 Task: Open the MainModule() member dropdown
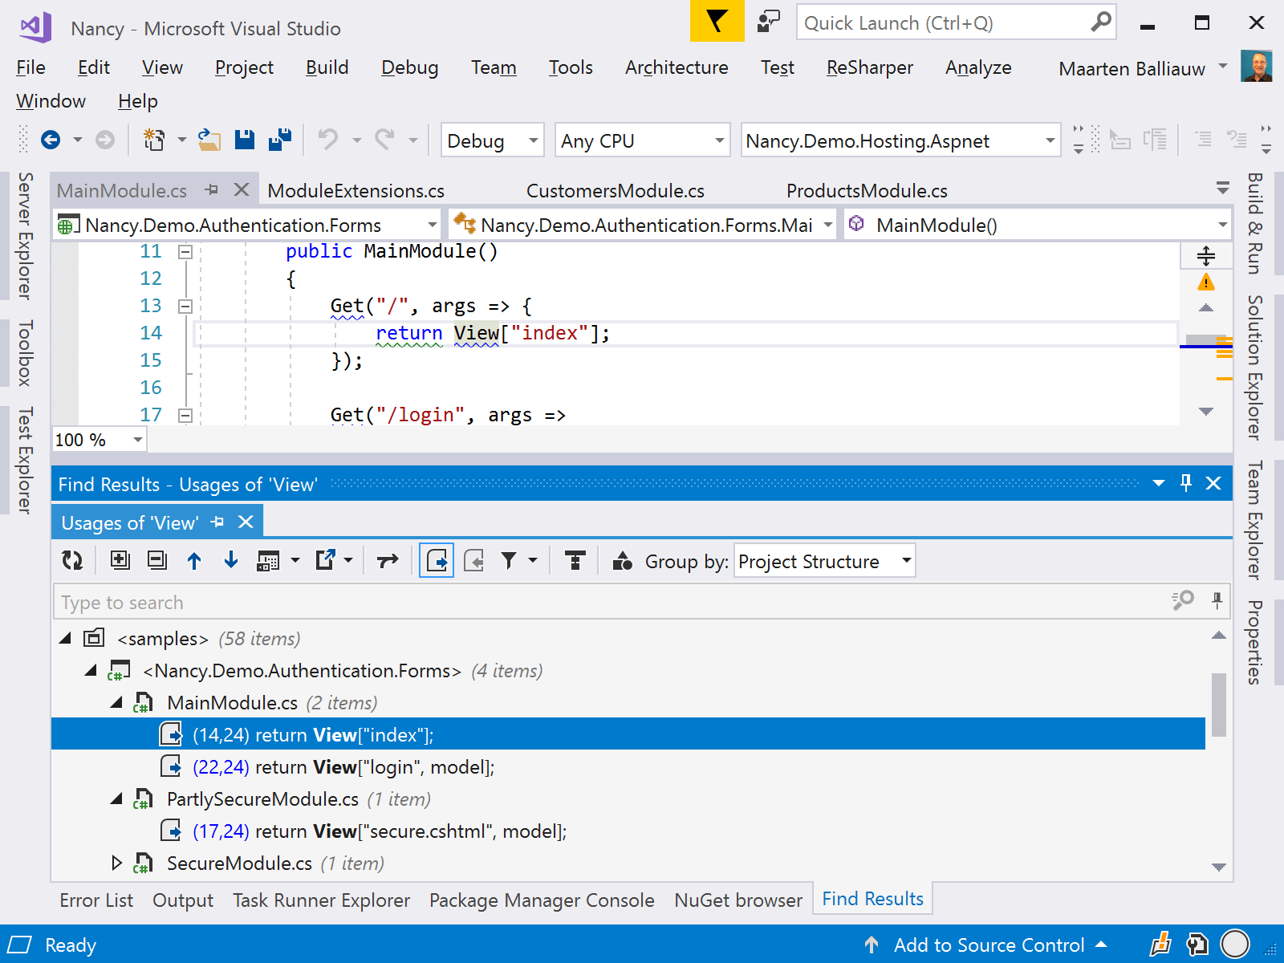pos(1038,225)
